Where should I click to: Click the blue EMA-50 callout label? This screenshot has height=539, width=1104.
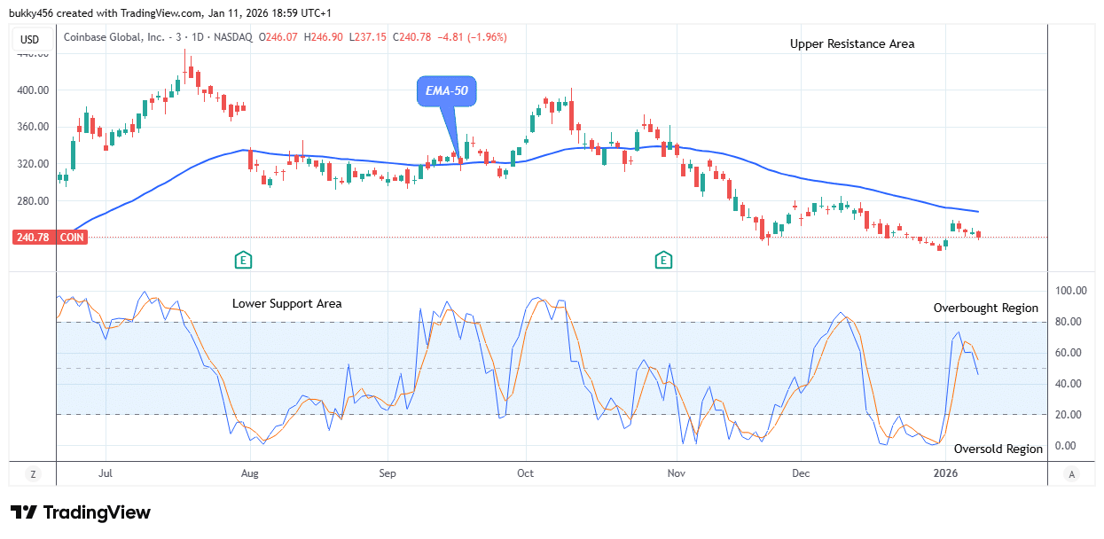[x=449, y=90]
